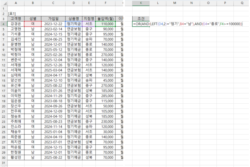Image resolution: width=250 pixels, height=167 pixels.
Task: Click gender cell 여 in row 4
Action: tap(33, 24)
